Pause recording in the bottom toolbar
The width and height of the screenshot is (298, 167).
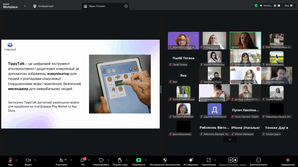click(230, 160)
